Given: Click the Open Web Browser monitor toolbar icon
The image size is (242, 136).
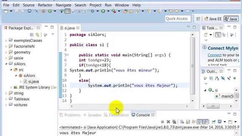Looking at the screenshot, I should (29, 11).
